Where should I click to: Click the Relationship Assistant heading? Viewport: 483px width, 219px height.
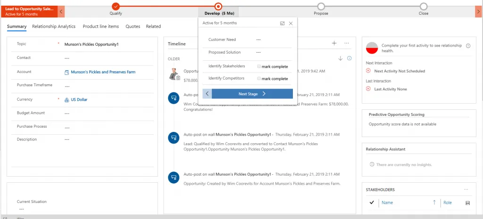pos(385,149)
